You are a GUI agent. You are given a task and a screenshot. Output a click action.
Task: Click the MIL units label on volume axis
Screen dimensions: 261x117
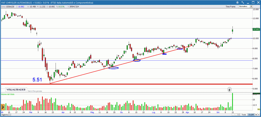(259, 109)
